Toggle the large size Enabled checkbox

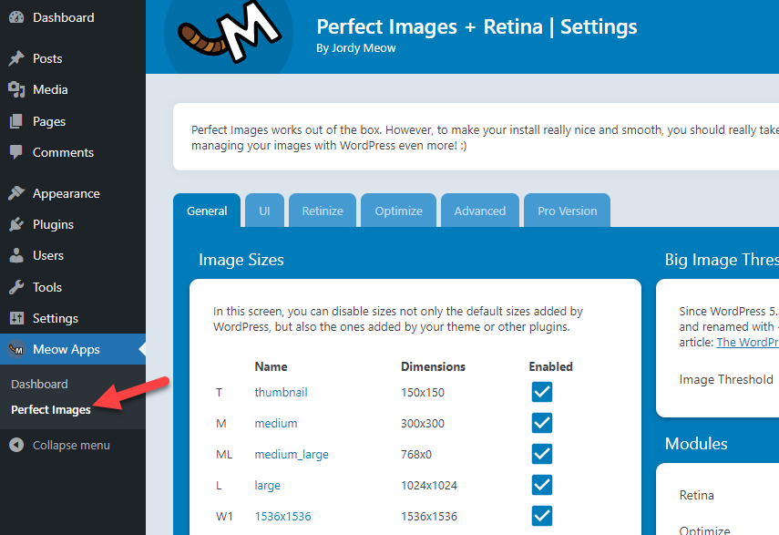pos(541,485)
